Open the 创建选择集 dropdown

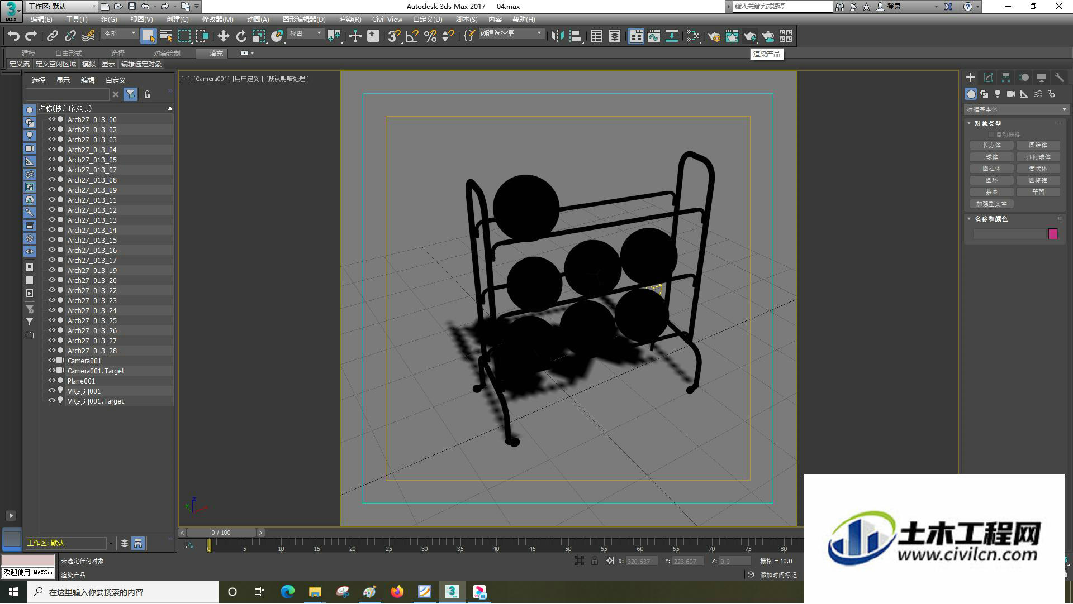point(511,33)
